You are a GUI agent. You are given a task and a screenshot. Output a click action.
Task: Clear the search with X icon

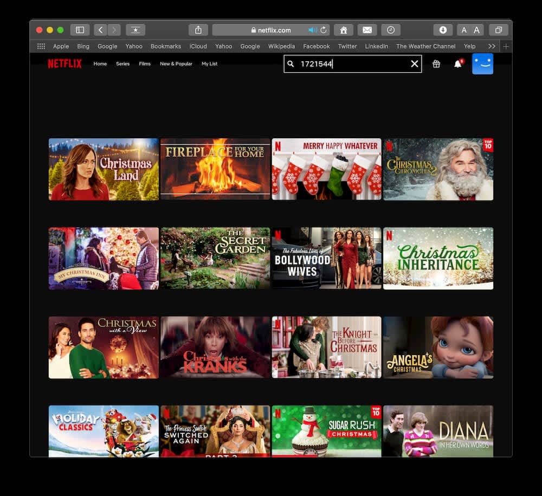[415, 64]
